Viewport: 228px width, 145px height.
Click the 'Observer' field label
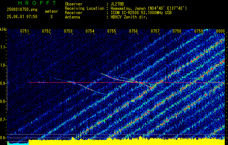point(74,4)
